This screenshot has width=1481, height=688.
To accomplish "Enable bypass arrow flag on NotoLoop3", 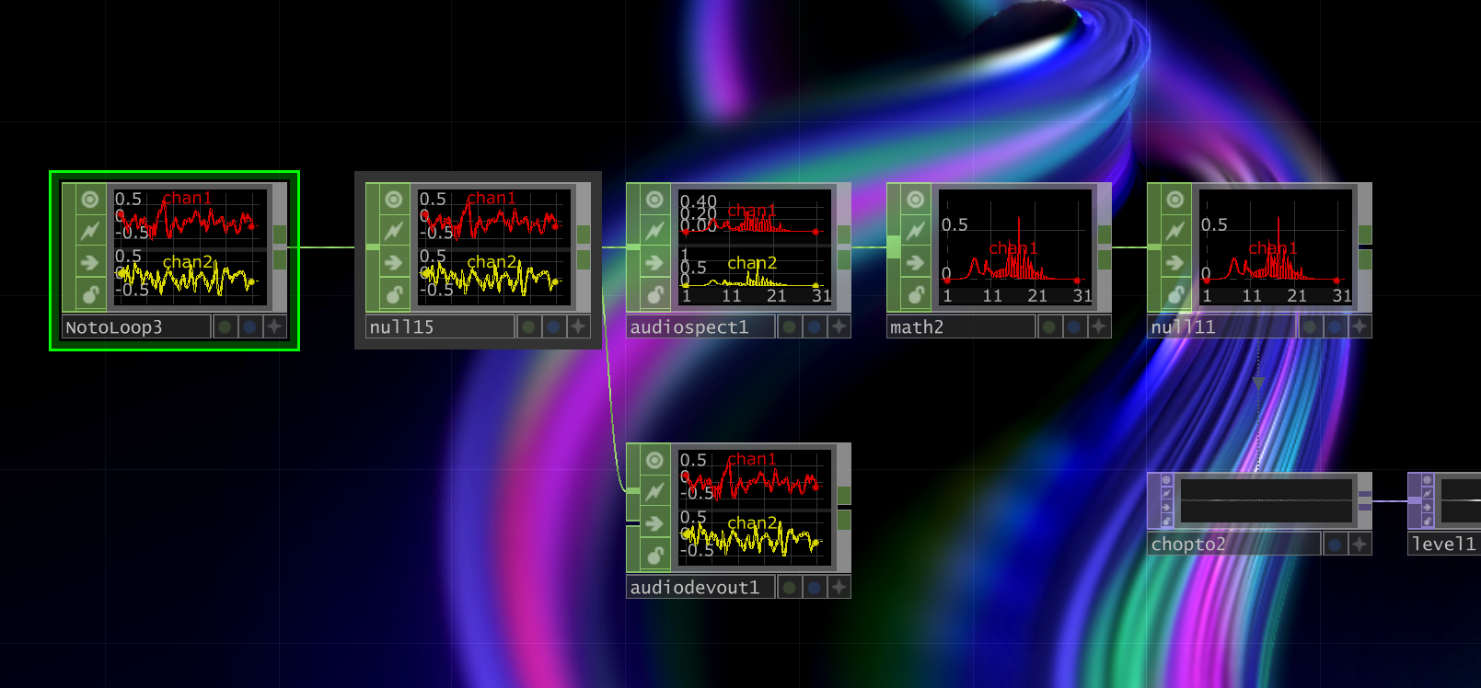I will (89, 263).
